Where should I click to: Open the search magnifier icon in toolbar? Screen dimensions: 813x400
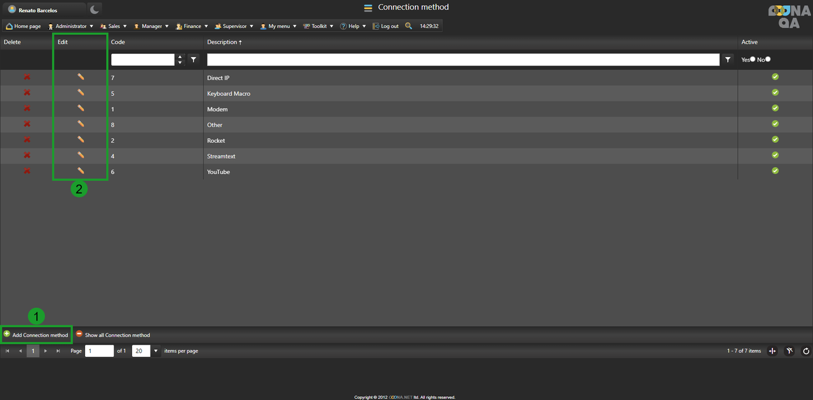pos(408,26)
